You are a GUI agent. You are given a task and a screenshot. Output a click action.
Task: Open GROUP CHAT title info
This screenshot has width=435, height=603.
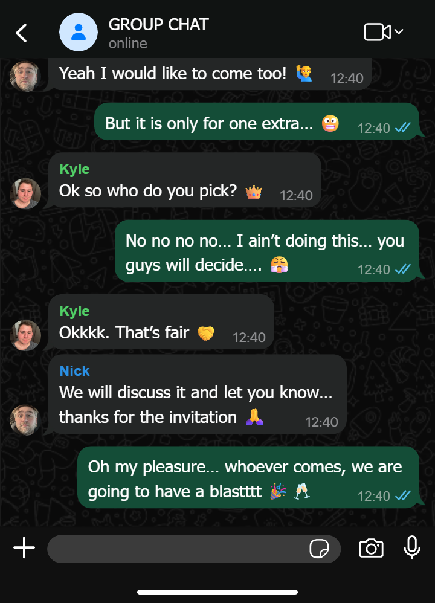pos(158,25)
